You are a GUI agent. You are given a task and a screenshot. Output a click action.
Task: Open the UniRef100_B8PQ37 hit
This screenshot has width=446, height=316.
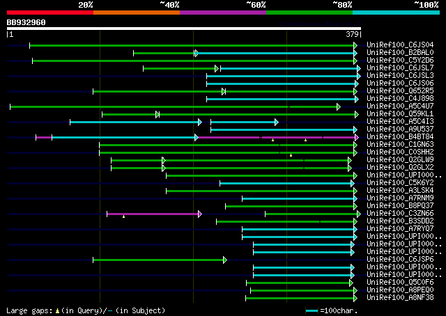[400, 206]
